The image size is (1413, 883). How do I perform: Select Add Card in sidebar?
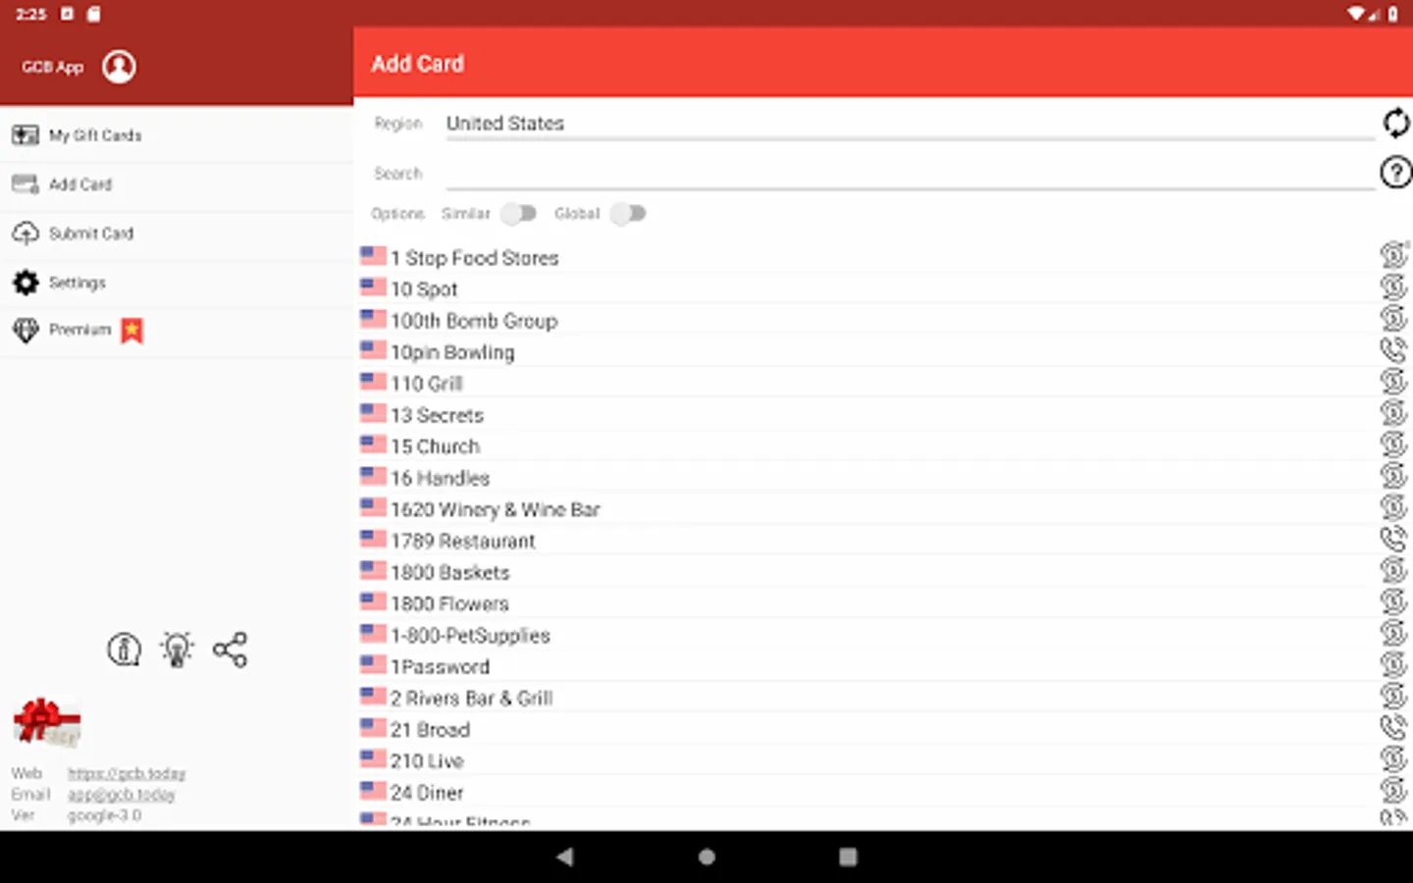pyautogui.click(x=177, y=184)
